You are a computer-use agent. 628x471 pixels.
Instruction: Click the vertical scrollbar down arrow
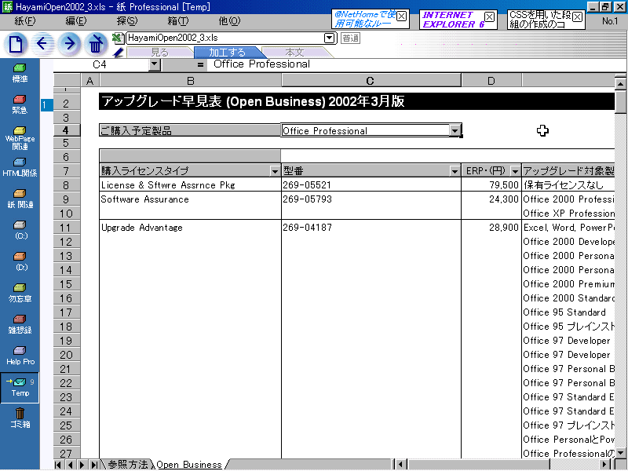(620, 453)
